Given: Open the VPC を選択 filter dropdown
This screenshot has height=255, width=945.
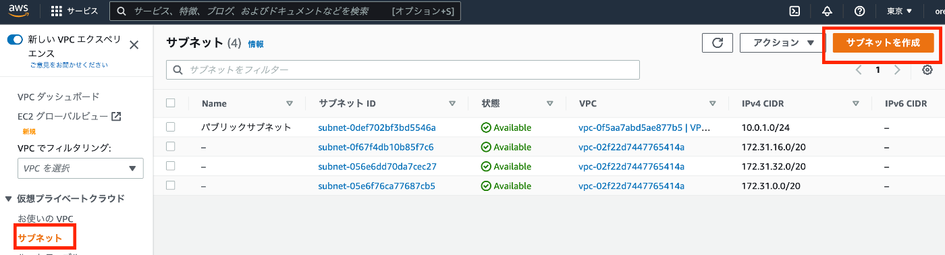Looking at the screenshot, I should click(80, 168).
